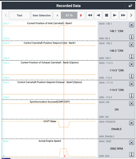The height and width of the screenshot is (159, 136).
Task: Step backward one frame
Action: pyautogui.click(x=98, y=15)
